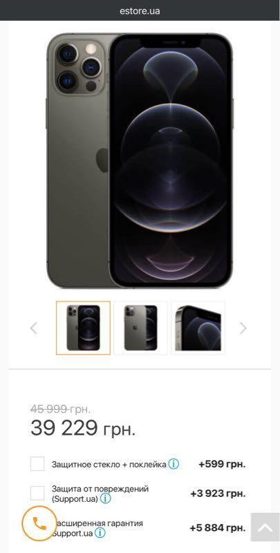280x553 pixels.
Task: Click the +599 грн. add-on price
Action: point(222,464)
